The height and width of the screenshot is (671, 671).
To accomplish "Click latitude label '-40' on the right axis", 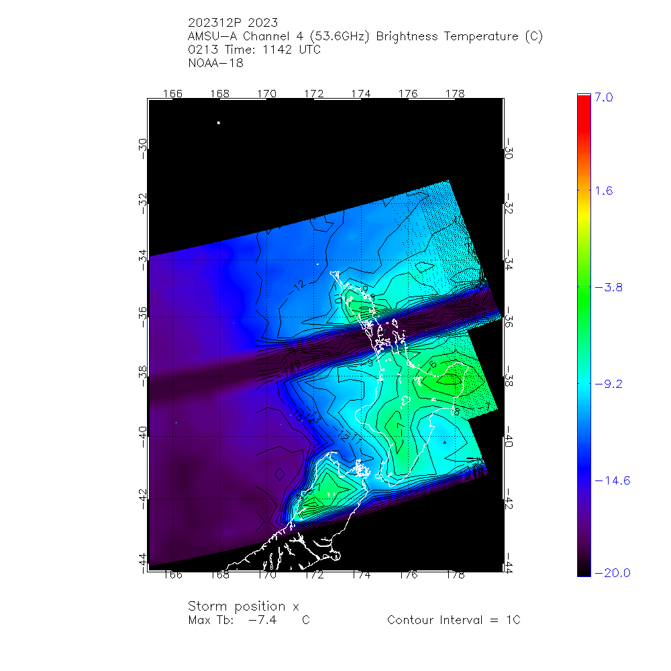I will point(509,437).
